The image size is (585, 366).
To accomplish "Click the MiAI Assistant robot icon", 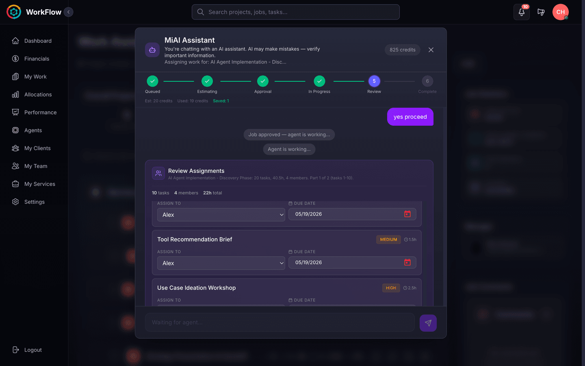I will [x=152, y=50].
